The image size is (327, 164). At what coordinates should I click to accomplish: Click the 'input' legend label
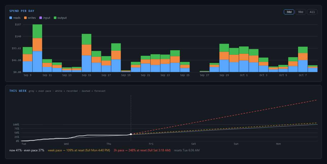[47, 18]
